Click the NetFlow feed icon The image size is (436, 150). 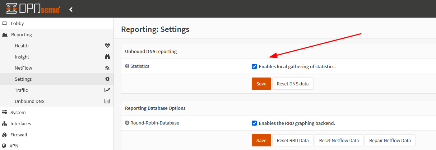[x=107, y=68]
